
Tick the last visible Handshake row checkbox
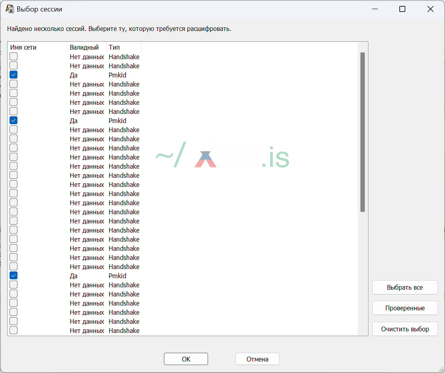(x=13, y=330)
